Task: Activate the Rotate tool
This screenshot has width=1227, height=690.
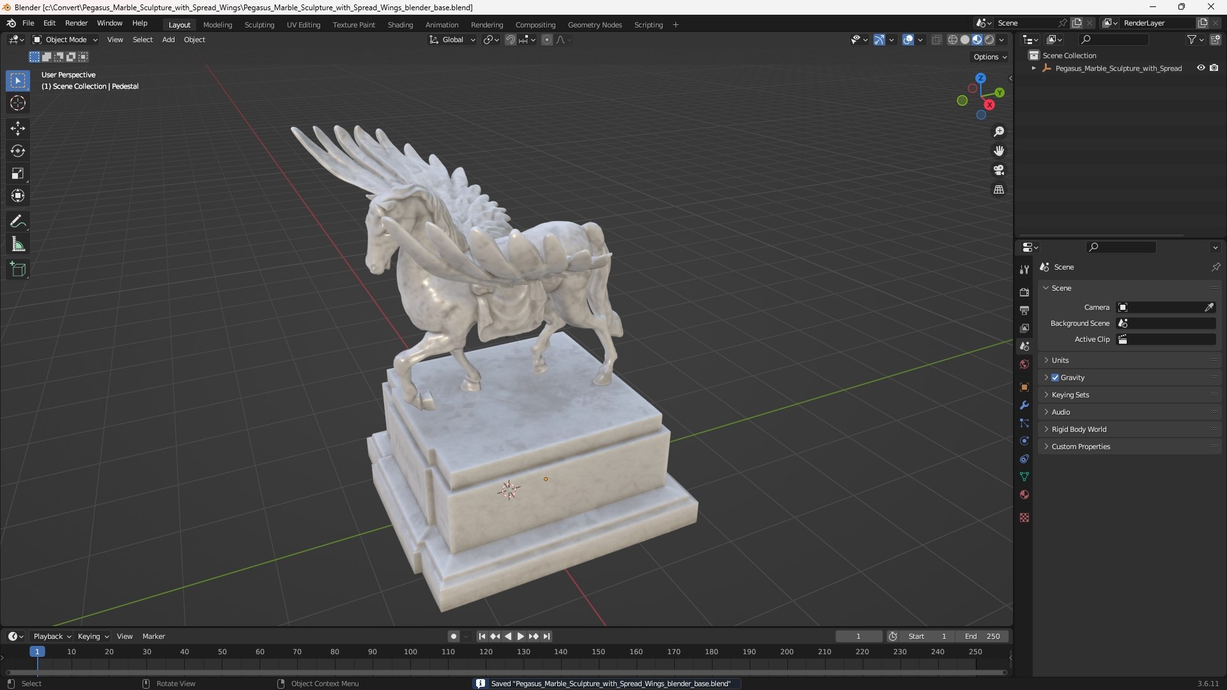Action: [18, 151]
